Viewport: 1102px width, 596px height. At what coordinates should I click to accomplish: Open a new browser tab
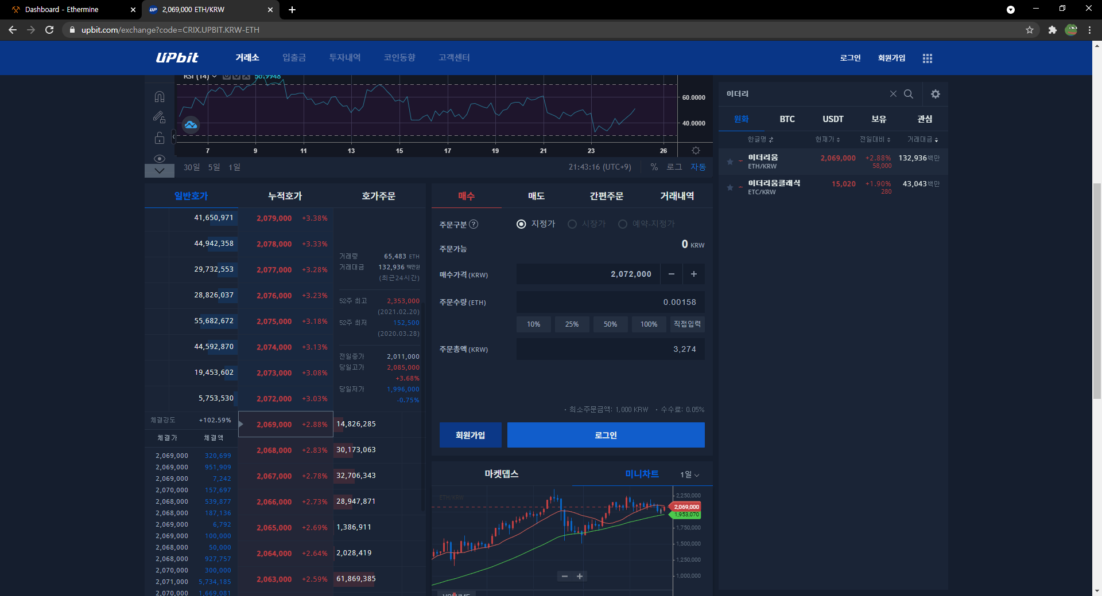292,10
